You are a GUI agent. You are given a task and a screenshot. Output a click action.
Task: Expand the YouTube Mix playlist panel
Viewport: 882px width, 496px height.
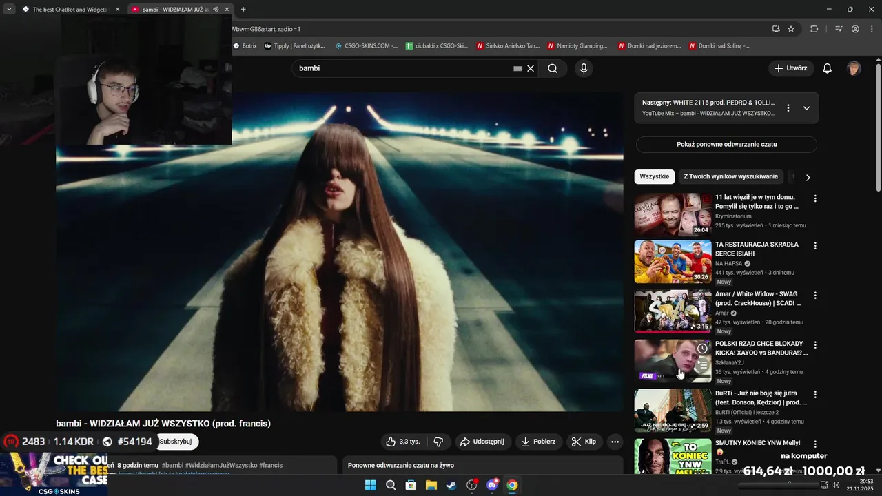pos(806,108)
